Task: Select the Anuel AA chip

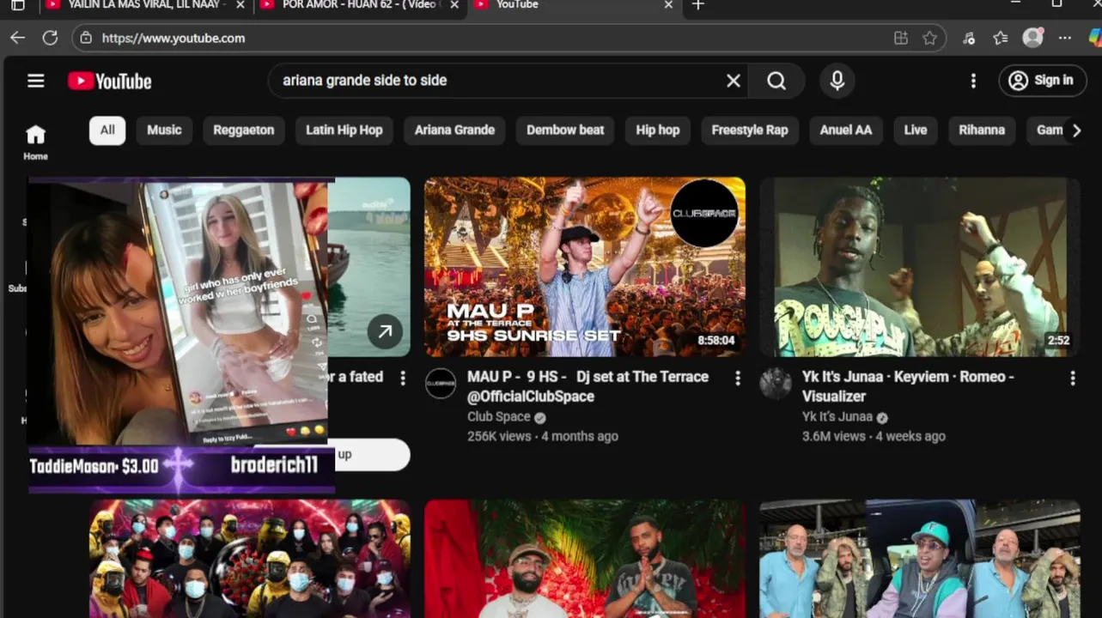Action: (845, 130)
